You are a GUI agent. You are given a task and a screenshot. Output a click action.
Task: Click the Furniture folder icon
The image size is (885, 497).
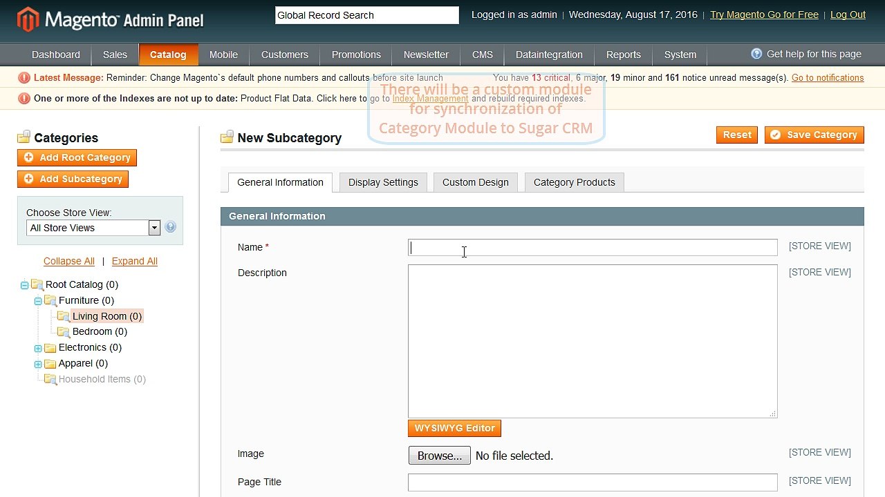pos(50,300)
